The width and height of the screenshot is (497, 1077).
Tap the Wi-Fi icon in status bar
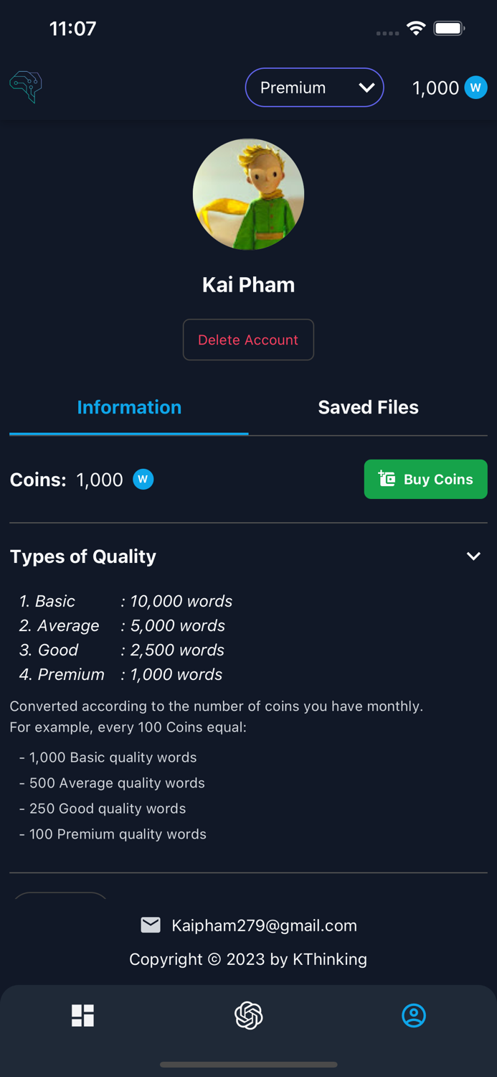click(415, 28)
